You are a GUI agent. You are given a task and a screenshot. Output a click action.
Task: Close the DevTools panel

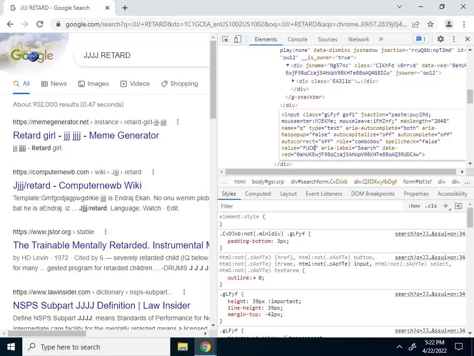point(468,39)
